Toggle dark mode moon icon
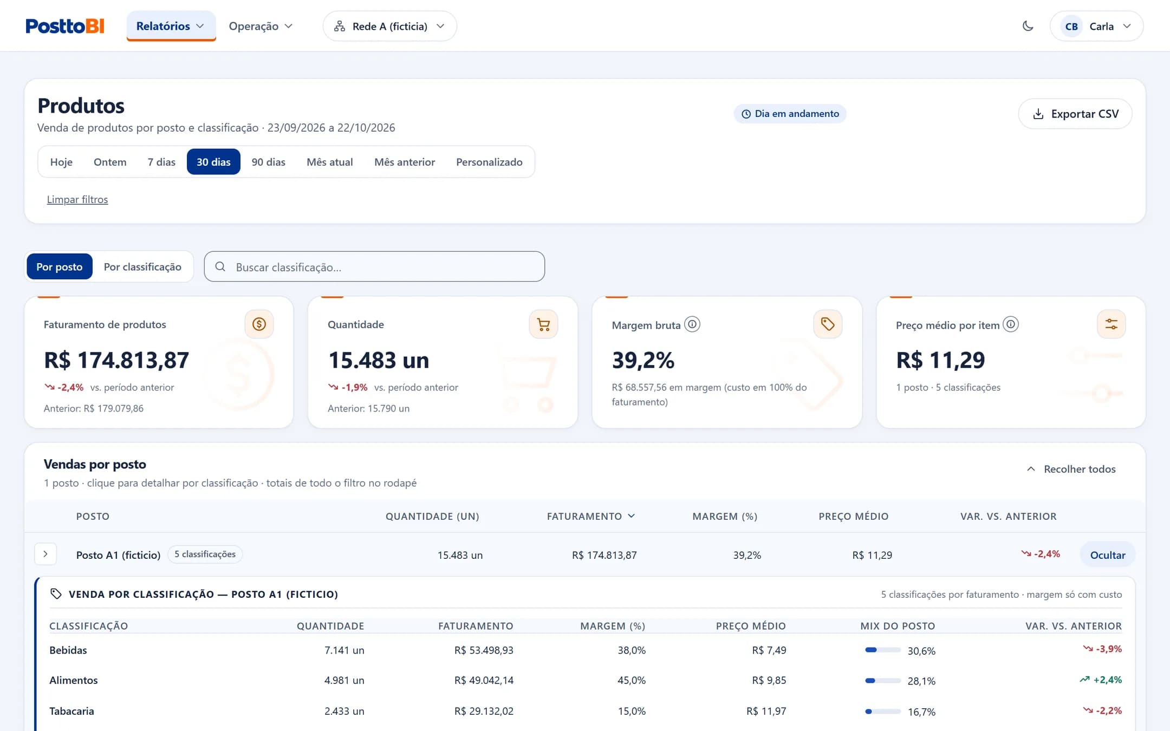This screenshot has height=731, width=1170. click(1028, 26)
